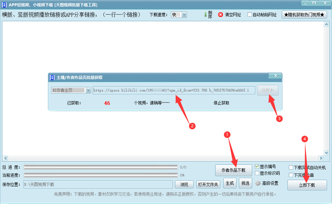This screenshot has width=332, height=204.
Task: Enable 显示标识码 checkbox
Action: [x=256, y=173]
